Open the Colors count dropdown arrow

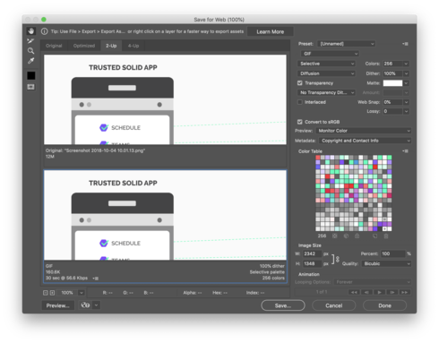tap(406, 64)
